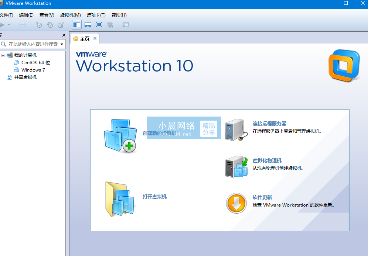Select 共享虚拟机 in the library tree
Image resolution: width=368 pixels, height=256 pixels.
pyautogui.click(x=25, y=77)
